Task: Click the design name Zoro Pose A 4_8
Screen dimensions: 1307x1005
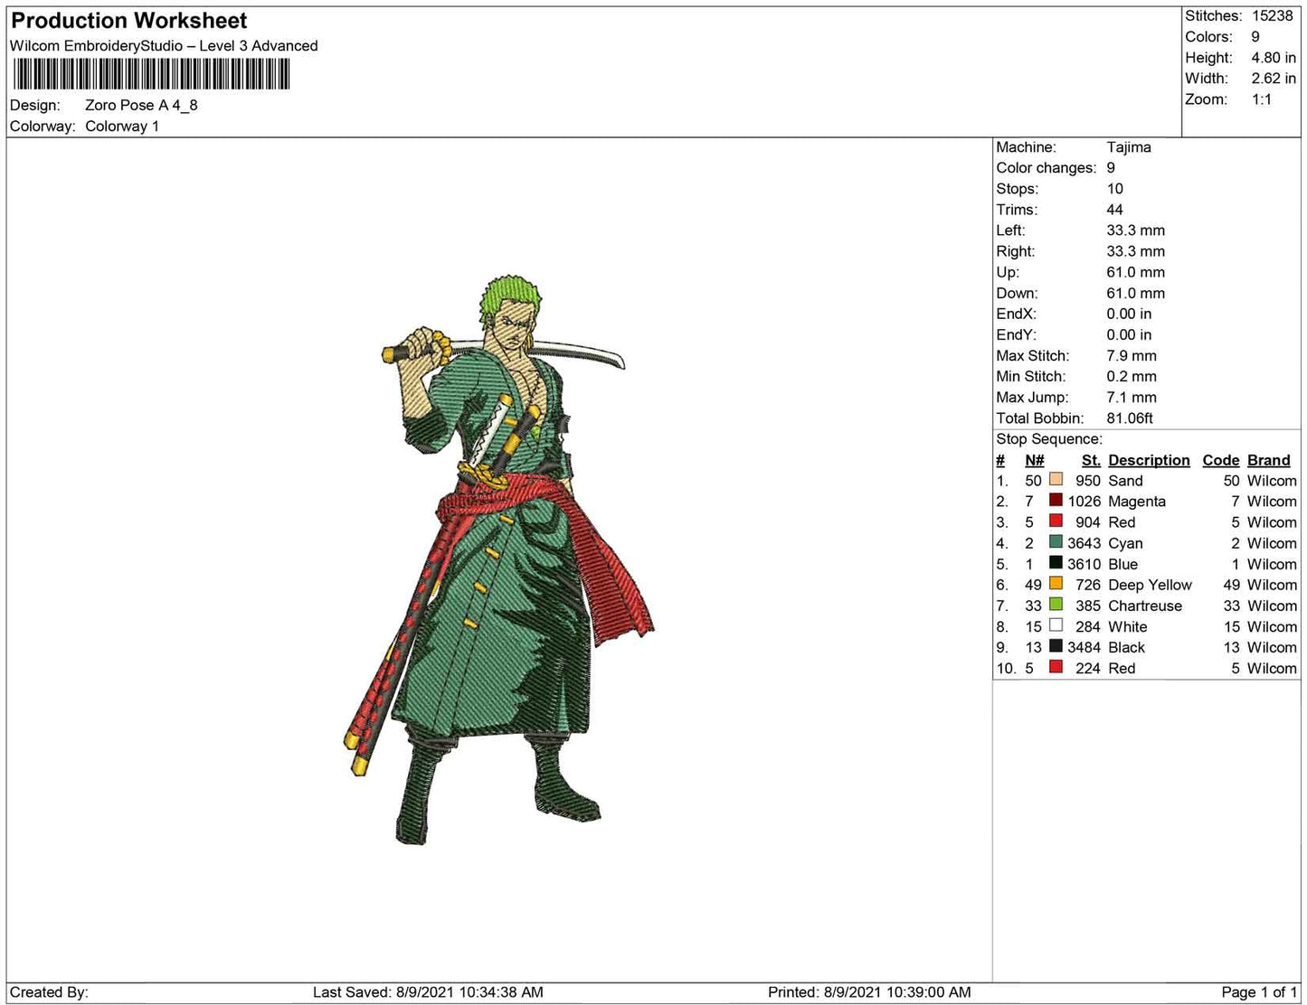Action: 141,105
